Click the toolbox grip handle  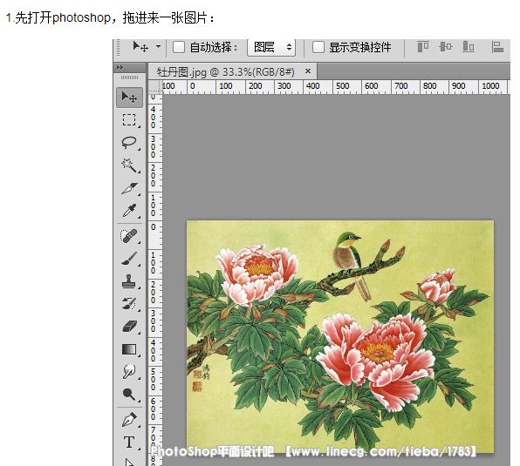point(129,78)
